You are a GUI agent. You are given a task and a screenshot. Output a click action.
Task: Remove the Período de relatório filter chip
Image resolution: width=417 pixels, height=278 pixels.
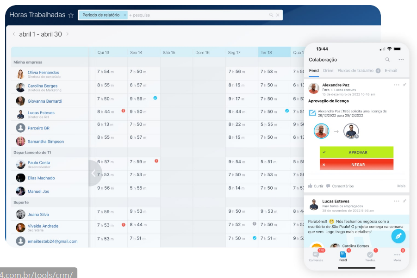[124, 15]
